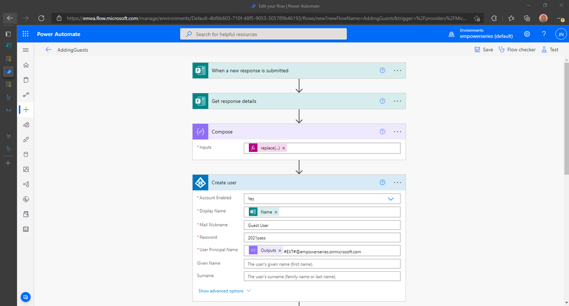Screen dimensions: 569x306
Task: Open menu for 'When a new response is submitted'
Action: click(x=398, y=71)
